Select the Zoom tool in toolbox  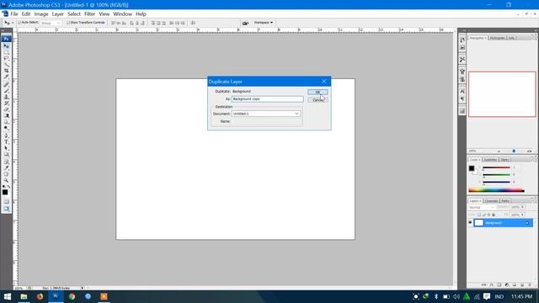tap(6, 180)
